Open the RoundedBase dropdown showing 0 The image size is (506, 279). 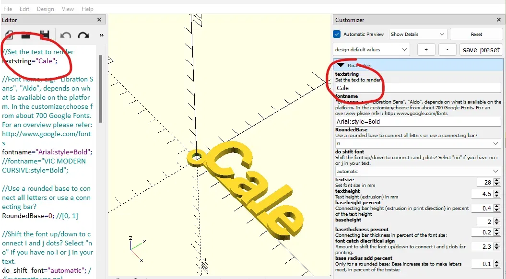tap(418, 143)
